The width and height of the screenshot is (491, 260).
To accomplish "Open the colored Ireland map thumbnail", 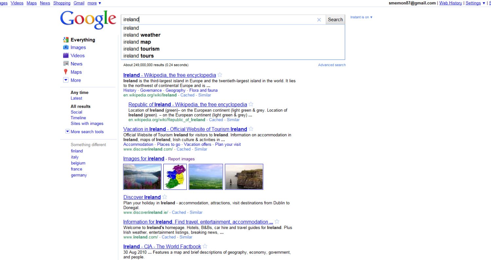I will point(175,177).
